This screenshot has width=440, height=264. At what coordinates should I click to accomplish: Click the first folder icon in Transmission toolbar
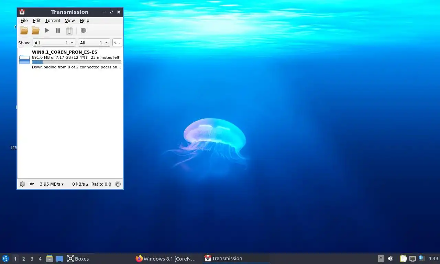[24, 31]
